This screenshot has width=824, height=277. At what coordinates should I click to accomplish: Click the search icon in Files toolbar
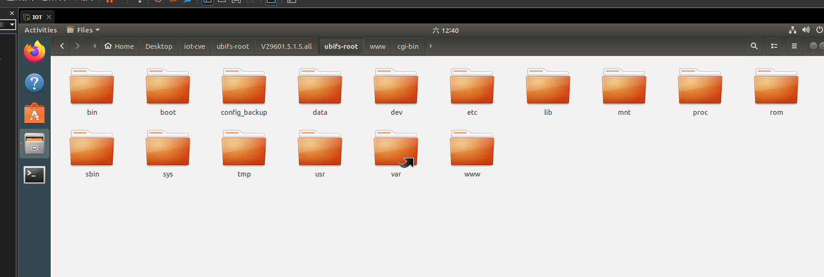click(x=754, y=46)
